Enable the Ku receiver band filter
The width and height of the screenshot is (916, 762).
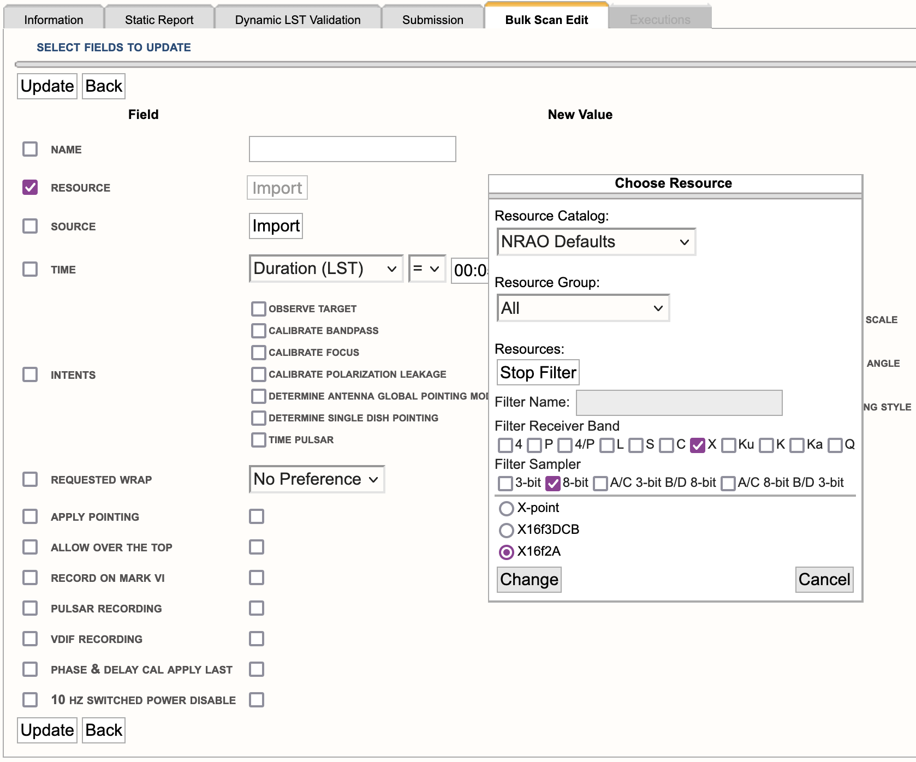tap(728, 445)
